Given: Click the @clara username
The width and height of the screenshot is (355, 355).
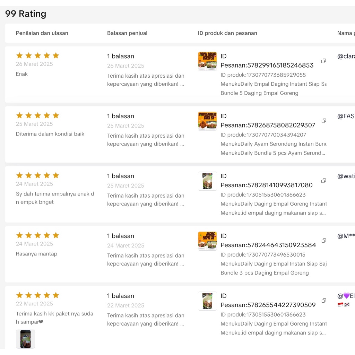Looking at the screenshot, I should pos(346,56).
